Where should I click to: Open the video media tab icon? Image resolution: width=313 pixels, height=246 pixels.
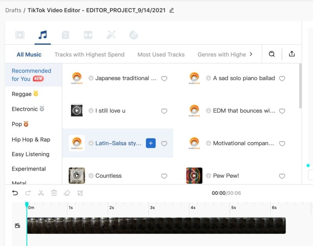20,35
